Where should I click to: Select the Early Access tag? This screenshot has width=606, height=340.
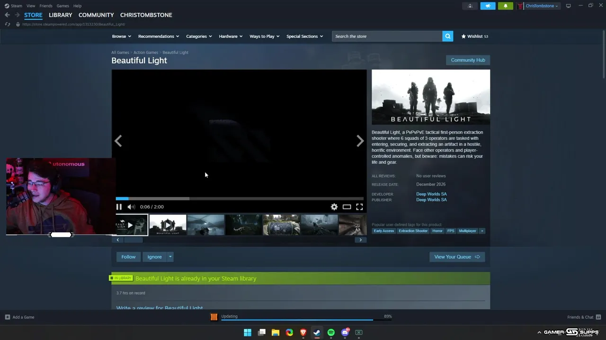(x=383, y=231)
